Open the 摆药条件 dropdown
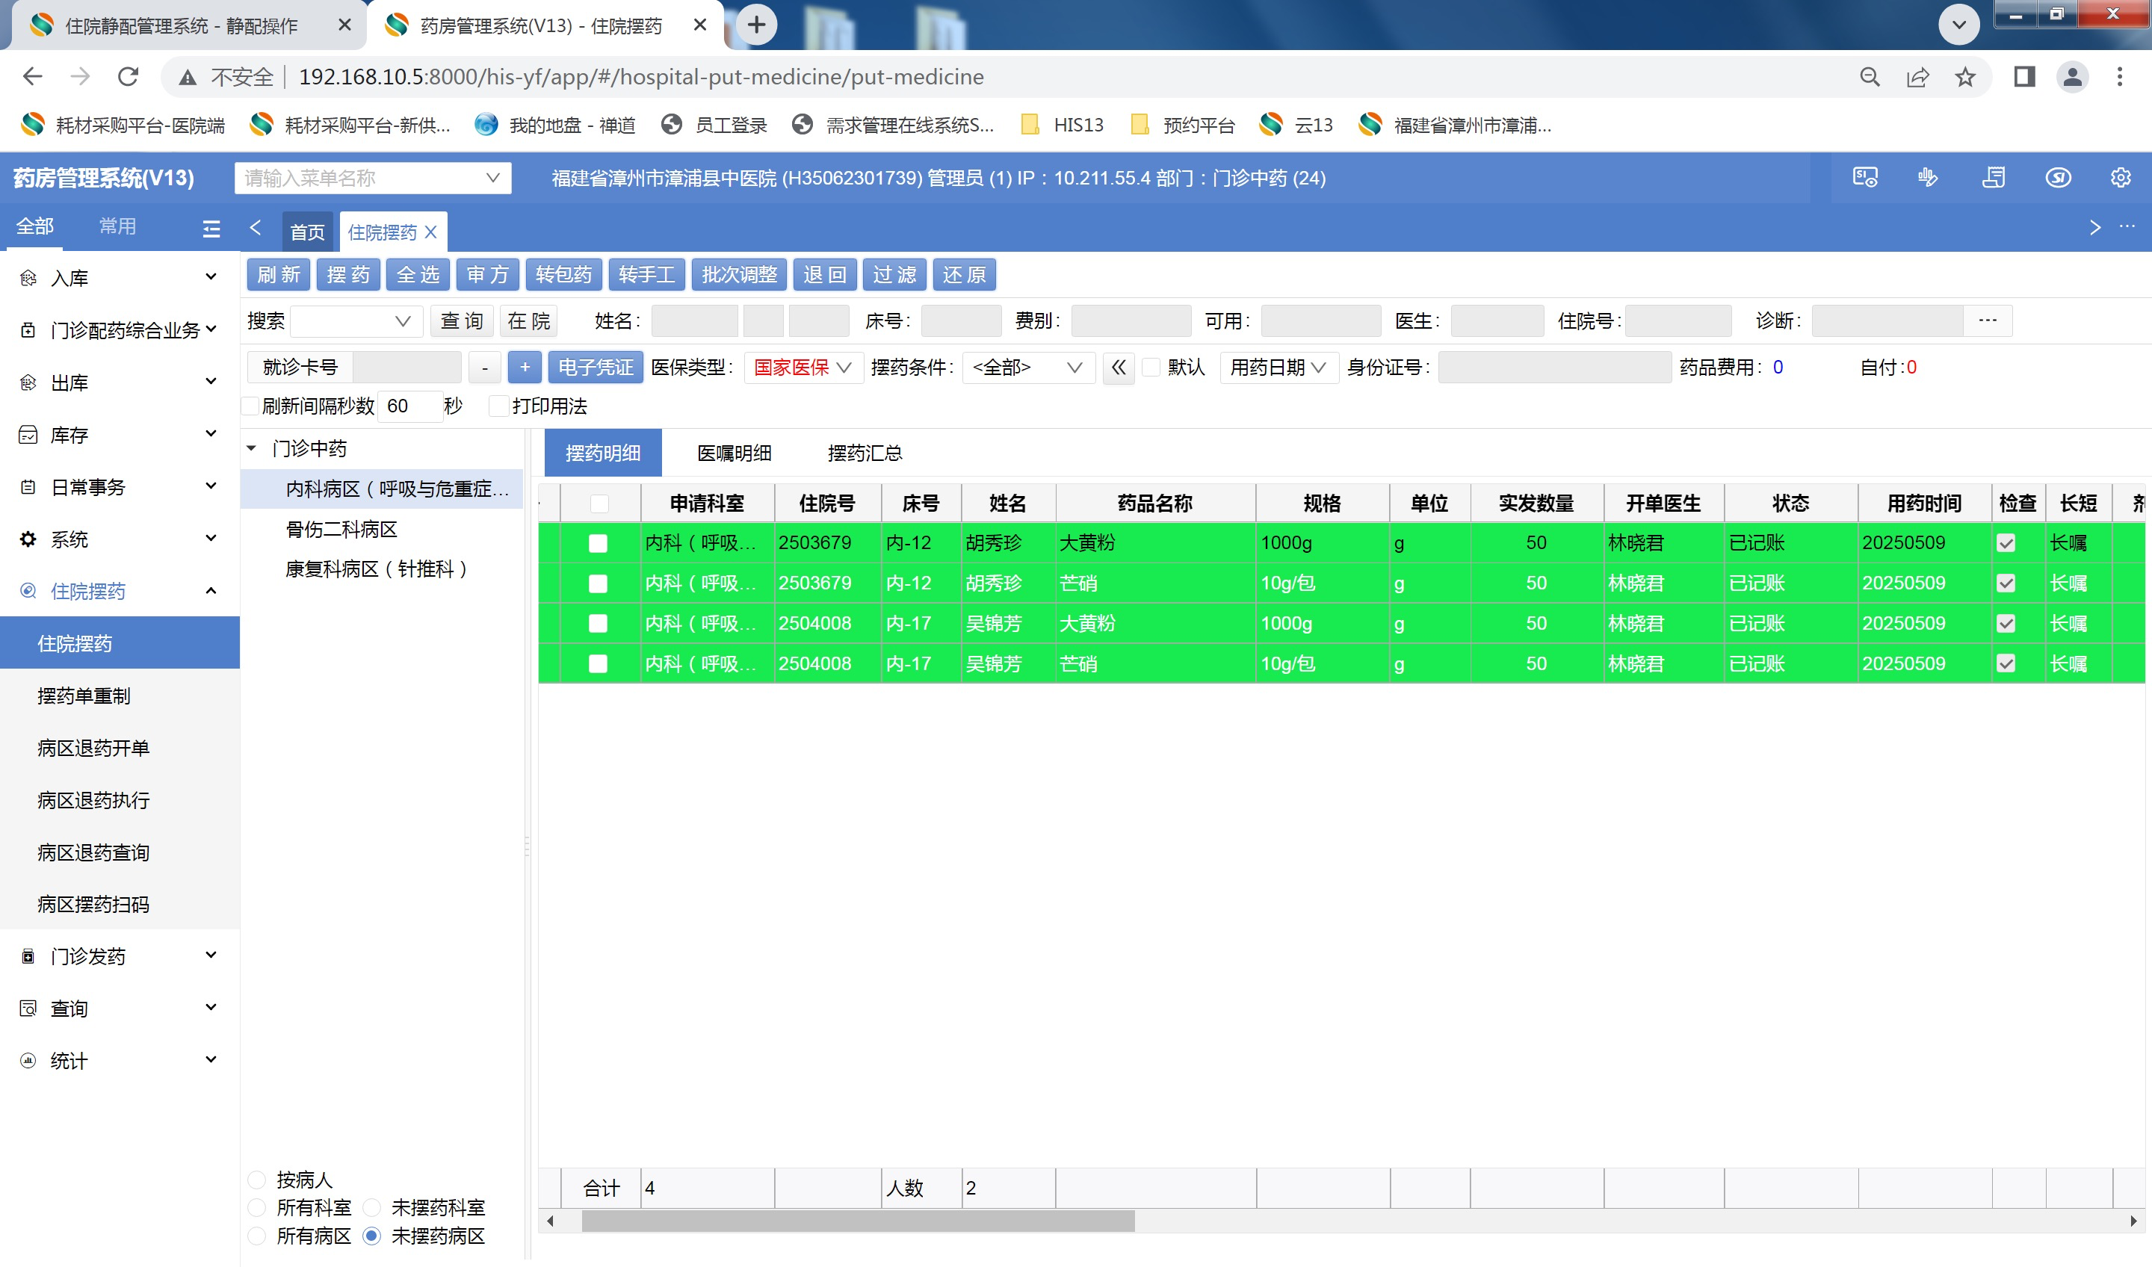Image resolution: width=2152 pixels, height=1267 pixels. pos(1027,368)
